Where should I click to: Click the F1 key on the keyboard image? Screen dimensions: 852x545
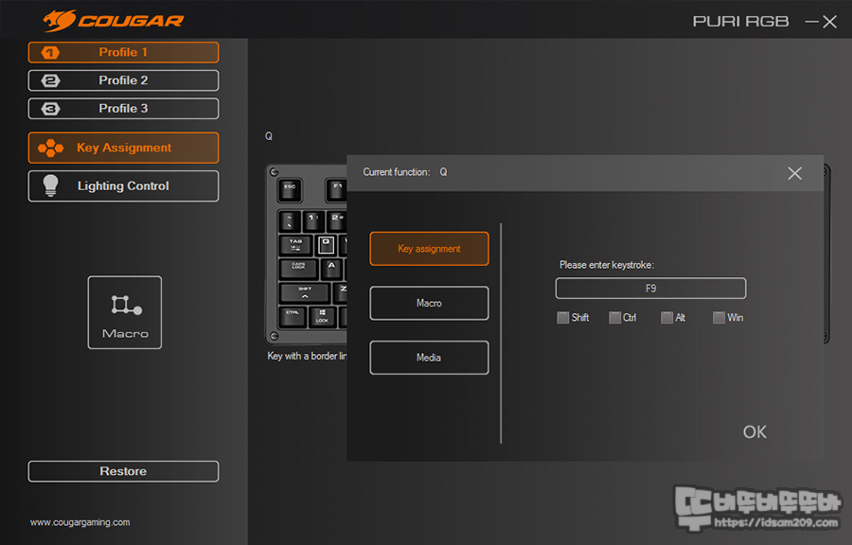tap(336, 190)
